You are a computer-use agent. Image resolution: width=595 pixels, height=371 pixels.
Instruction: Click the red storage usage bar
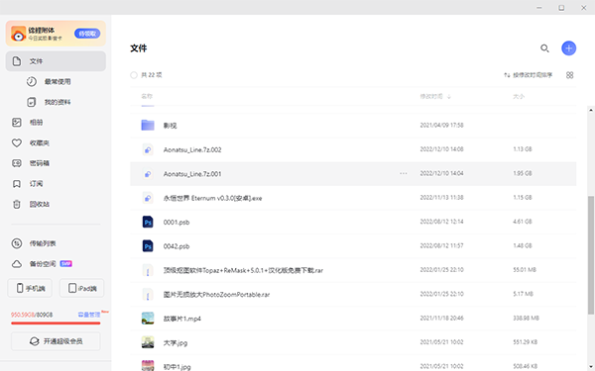56,323
